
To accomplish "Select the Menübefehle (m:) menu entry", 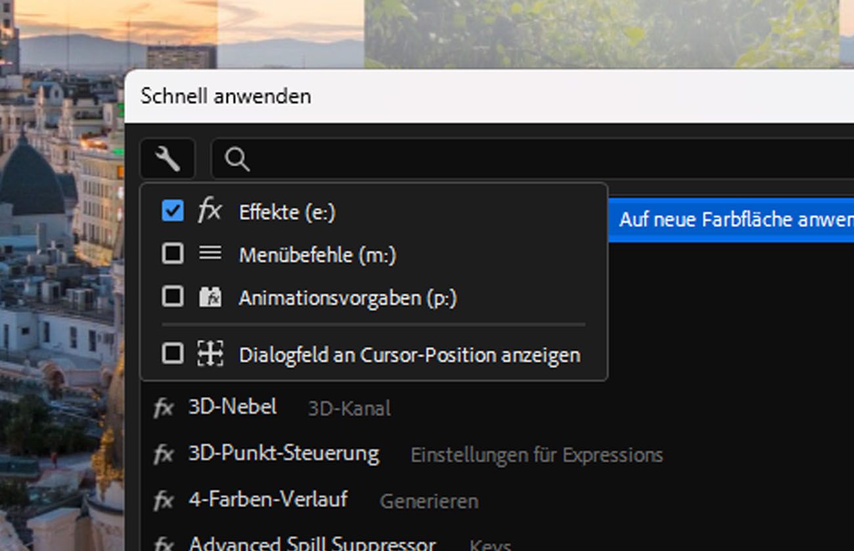I will pos(317,255).
